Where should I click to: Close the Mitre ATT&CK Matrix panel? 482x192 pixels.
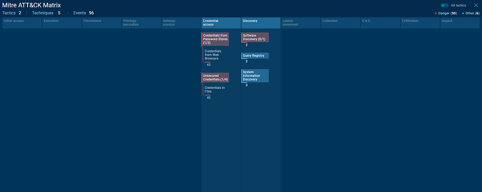pos(476,5)
